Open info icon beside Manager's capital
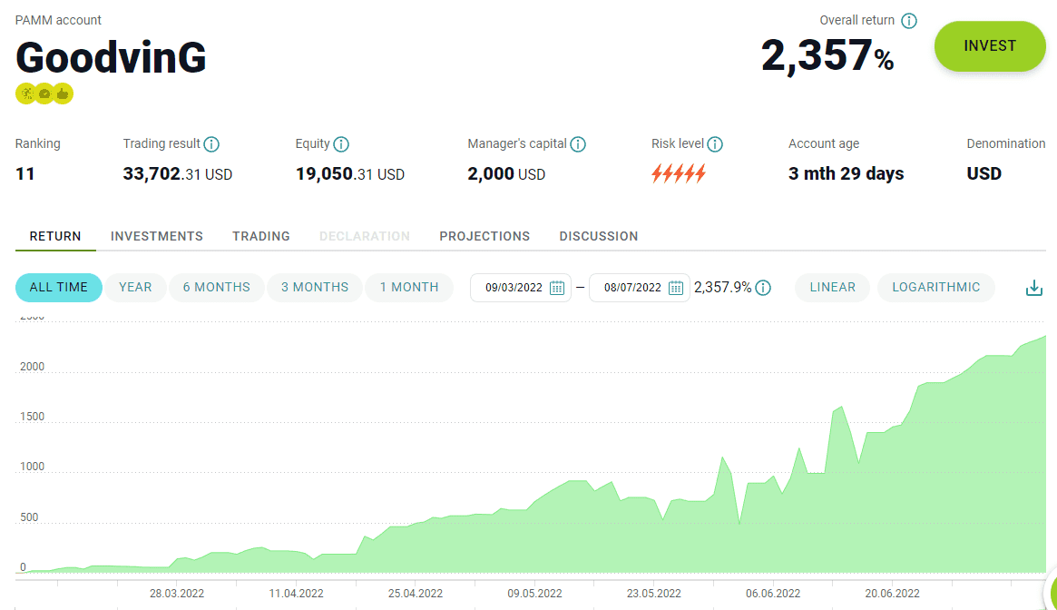Viewport: 1057px width, 610px height. [x=578, y=144]
